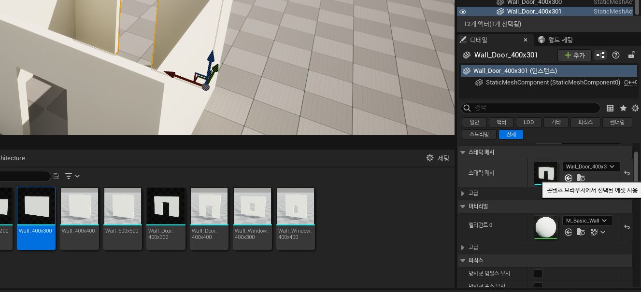Reset static mesh property to default
This screenshot has height=292, width=641.
[627, 173]
